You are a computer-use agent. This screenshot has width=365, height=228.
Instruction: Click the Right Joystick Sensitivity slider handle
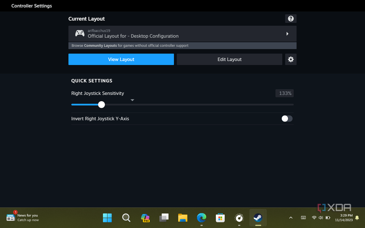101,105
